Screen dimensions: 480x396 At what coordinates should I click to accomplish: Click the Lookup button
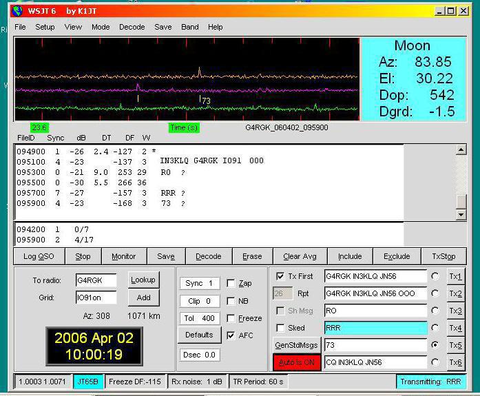coord(143,280)
